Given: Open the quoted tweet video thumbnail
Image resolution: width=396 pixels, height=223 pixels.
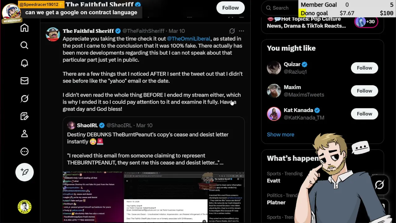Looking at the screenshot, I should pyautogui.click(x=153, y=197).
